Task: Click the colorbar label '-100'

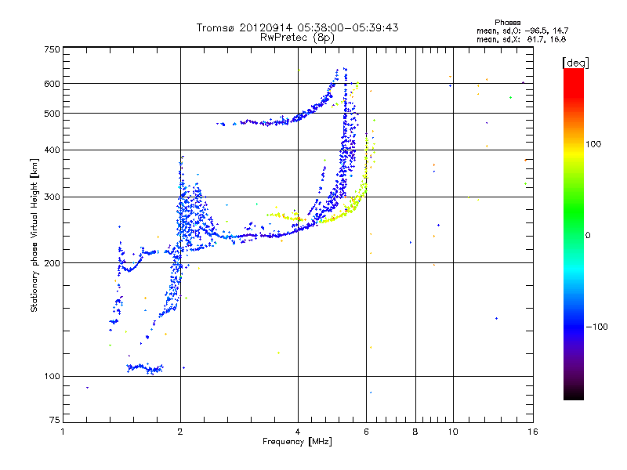Action: [x=596, y=327]
